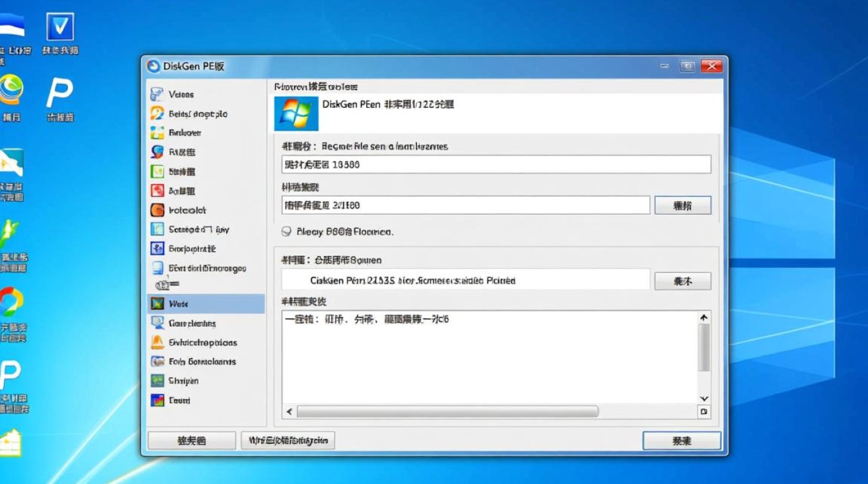Select the highlighted 'Wude' sidebar item
The image size is (868, 484).
click(x=206, y=303)
